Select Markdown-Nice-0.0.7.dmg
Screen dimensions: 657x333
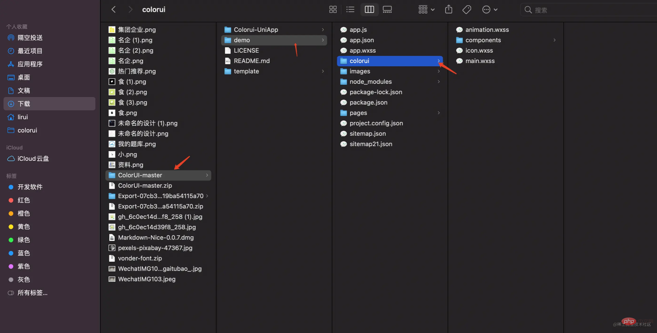[158, 237]
